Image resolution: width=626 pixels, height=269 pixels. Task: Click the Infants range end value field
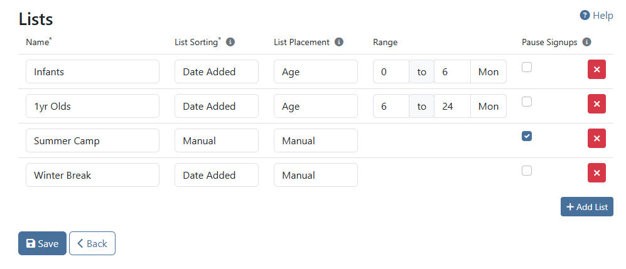click(452, 71)
